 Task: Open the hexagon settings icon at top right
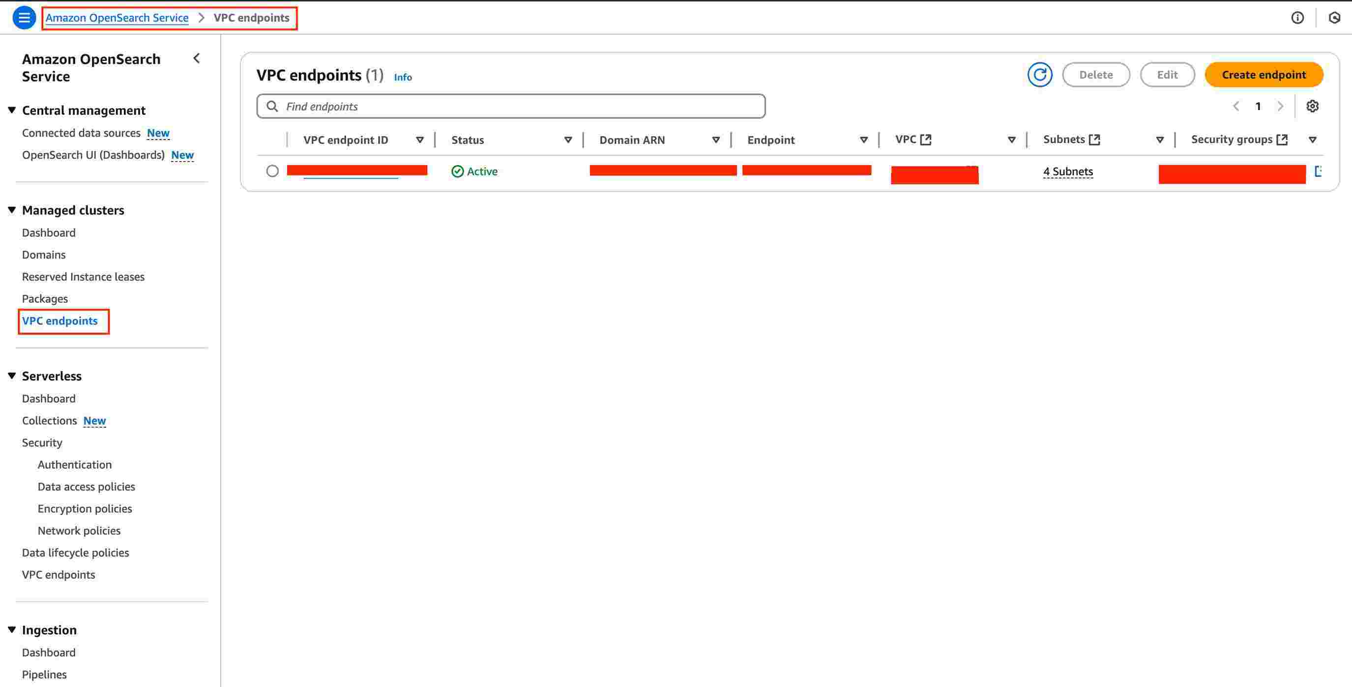(1334, 18)
